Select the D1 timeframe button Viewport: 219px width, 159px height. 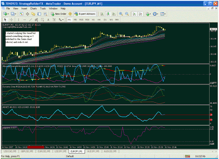[105, 20]
